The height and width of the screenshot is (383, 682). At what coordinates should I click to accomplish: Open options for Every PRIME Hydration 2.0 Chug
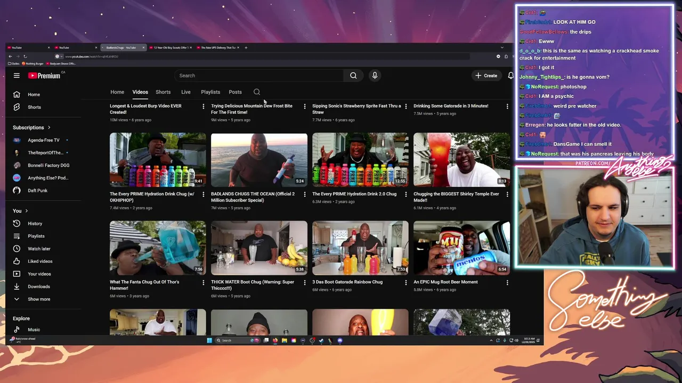coord(406,195)
